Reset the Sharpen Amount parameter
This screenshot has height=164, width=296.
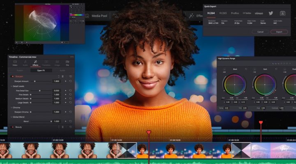click(x=70, y=81)
